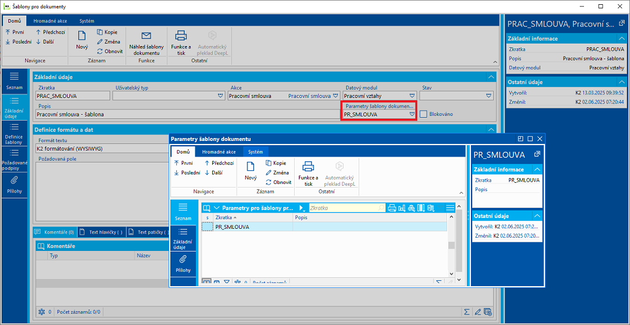This screenshot has height=325, width=630.
Task: Click Nový in Parametry šablony dokumentu window
Action: pyautogui.click(x=250, y=171)
